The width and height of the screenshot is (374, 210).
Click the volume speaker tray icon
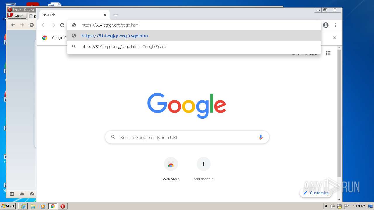tap(332, 206)
